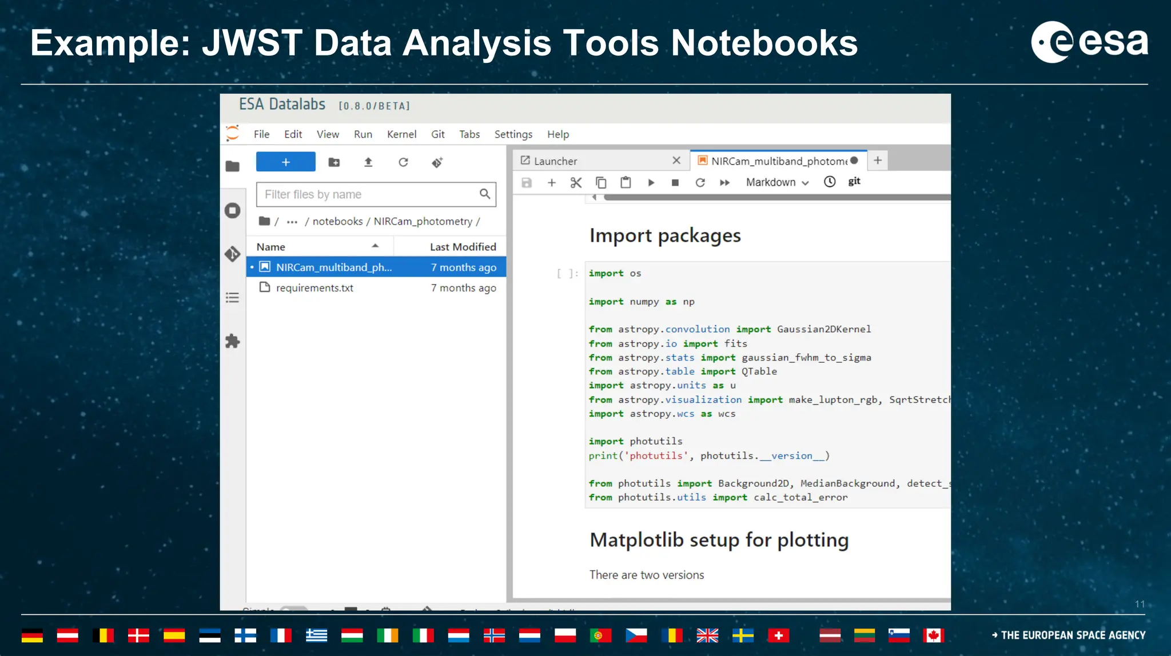Create a new folder in file browser

pyautogui.click(x=334, y=162)
